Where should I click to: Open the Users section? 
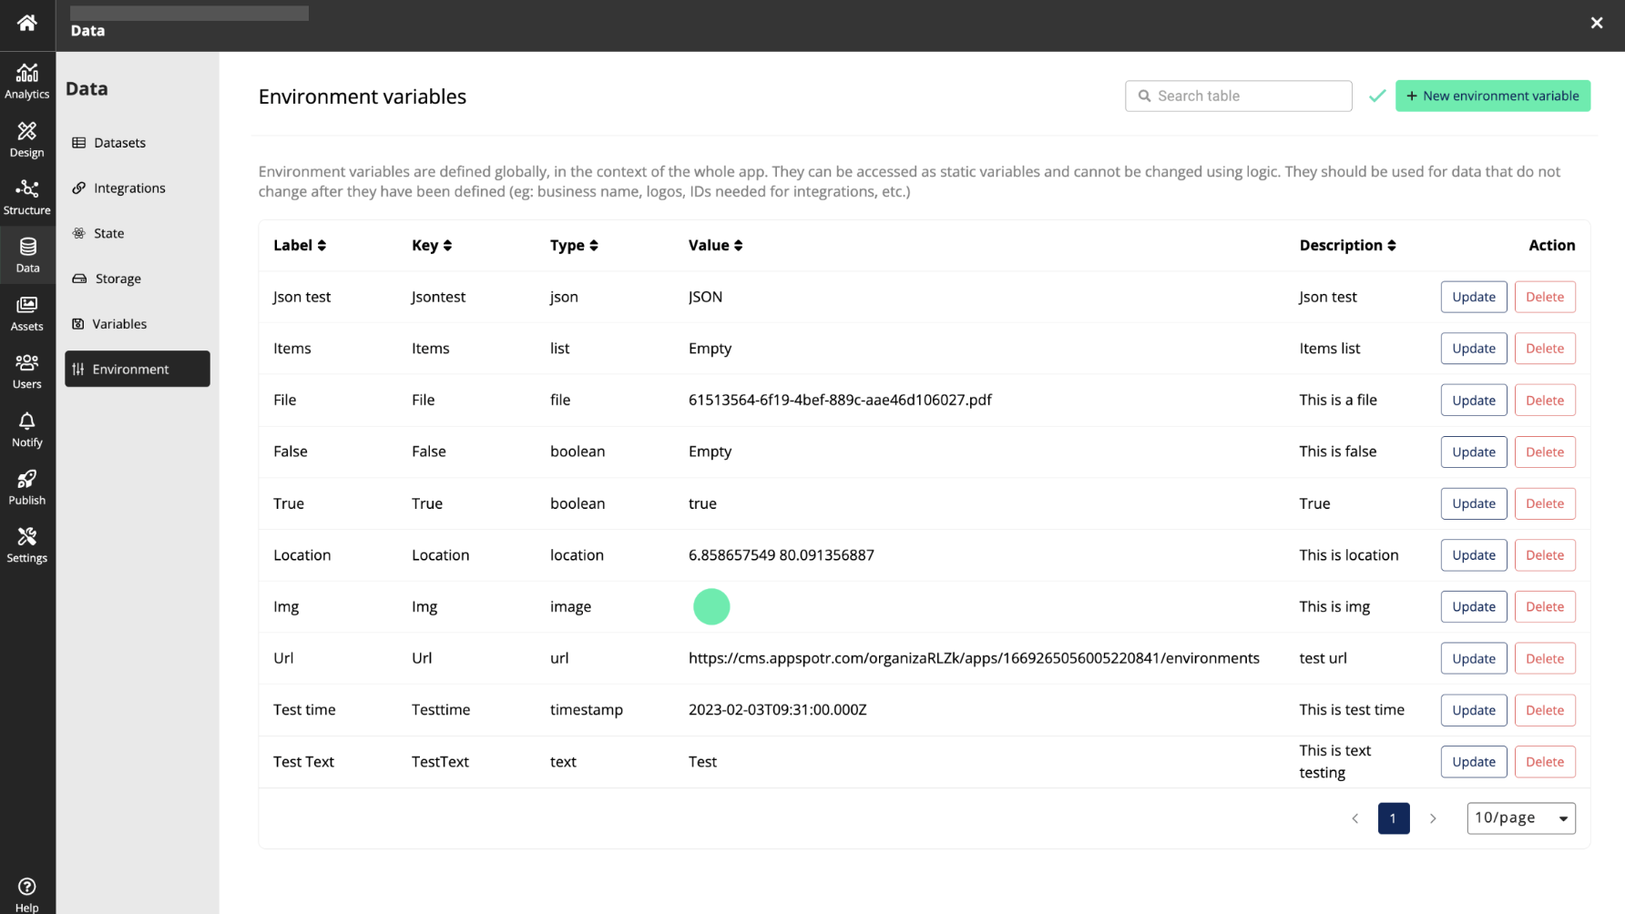tap(27, 371)
